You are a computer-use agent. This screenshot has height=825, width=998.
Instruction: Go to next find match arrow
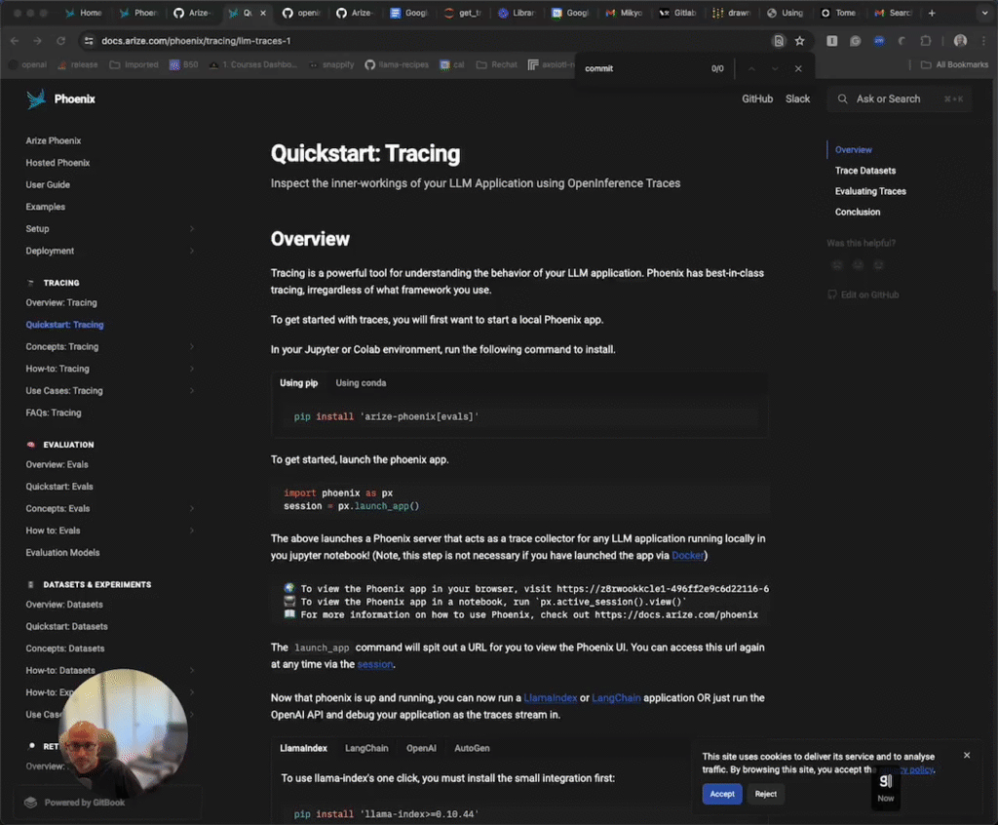pos(775,69)
